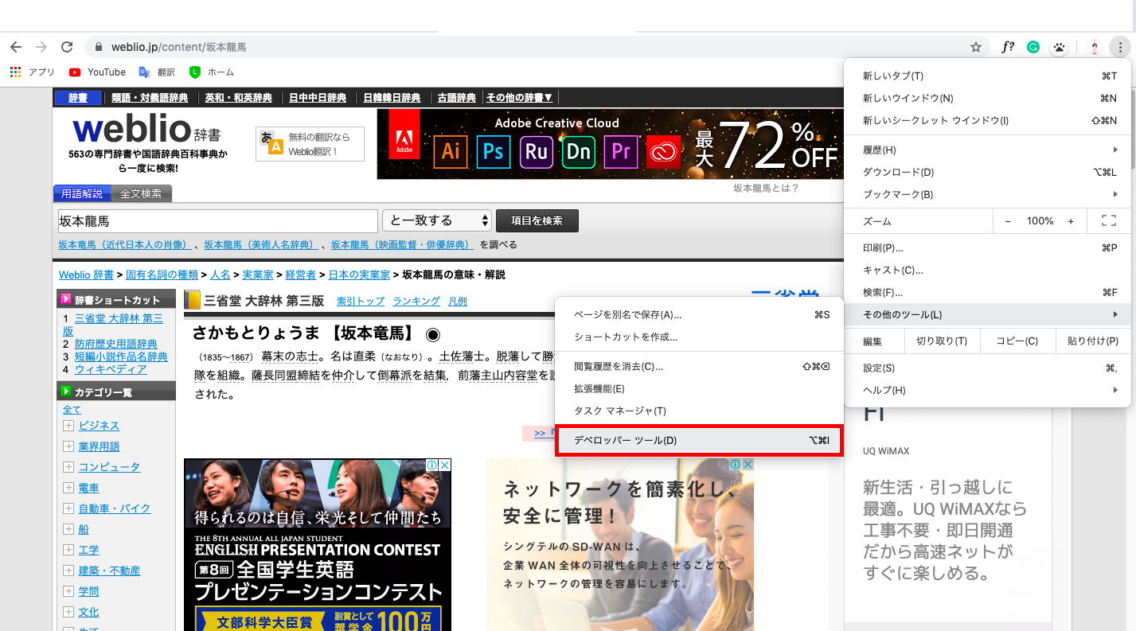
Task: Click the bookmark star icon
Action: (975, 47)
